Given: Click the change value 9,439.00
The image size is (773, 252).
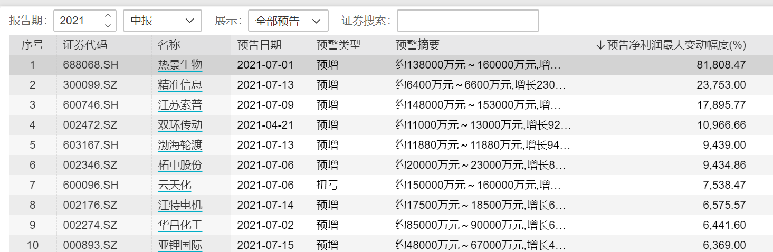Looking at the screenshot, I should (x=724, y=145).
